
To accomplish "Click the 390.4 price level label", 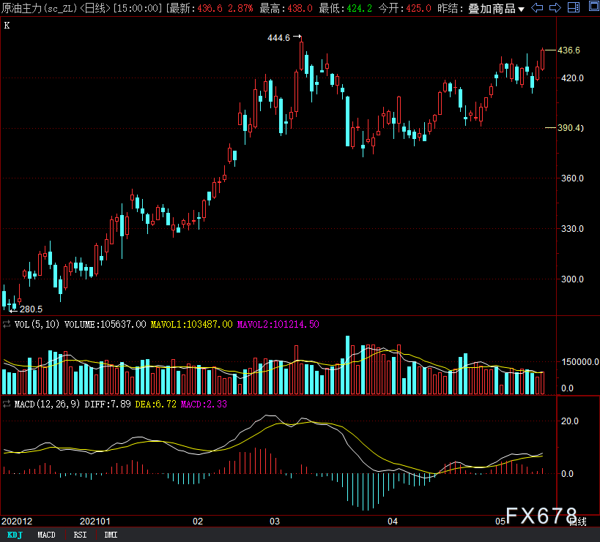I will pos(570,128).
